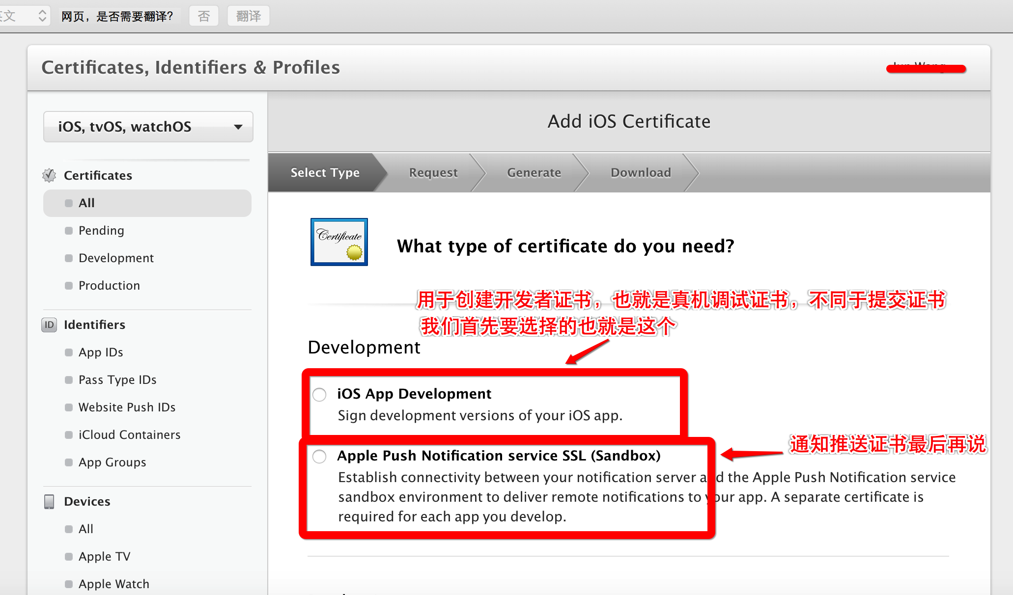Open App Groups
1013x595 pixels.
coord(112,462)
